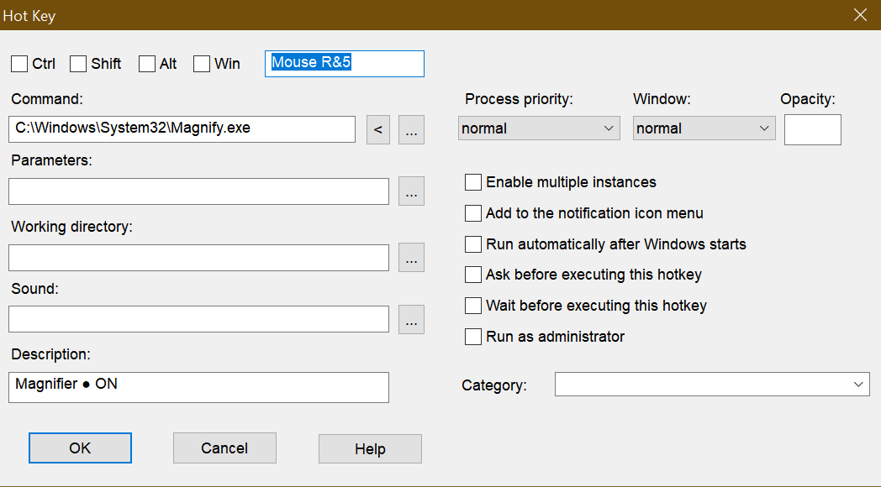Click the Working directory input field

199,258
